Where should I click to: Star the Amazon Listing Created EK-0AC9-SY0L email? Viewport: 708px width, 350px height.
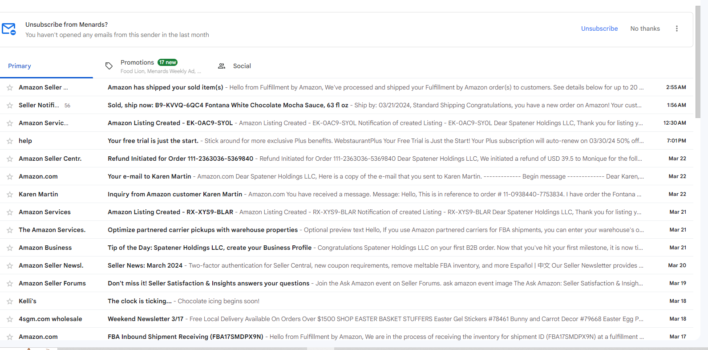(x=10, y=123)
